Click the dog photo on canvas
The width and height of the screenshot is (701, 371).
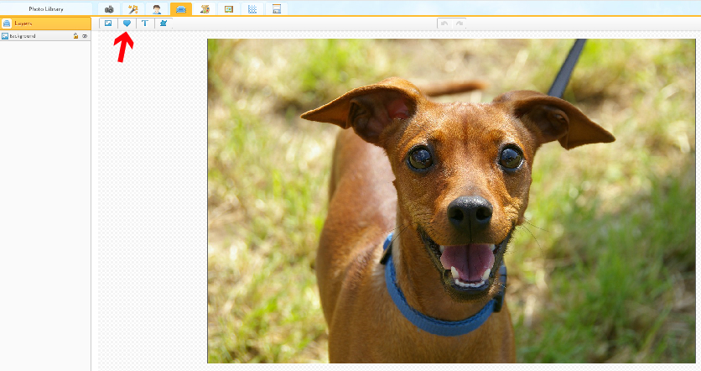pos(453,201)
